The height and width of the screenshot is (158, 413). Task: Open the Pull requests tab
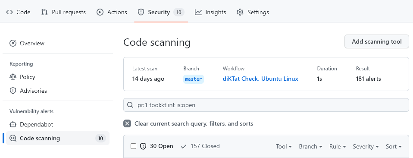pyautogui.click(x=63, y=12)
